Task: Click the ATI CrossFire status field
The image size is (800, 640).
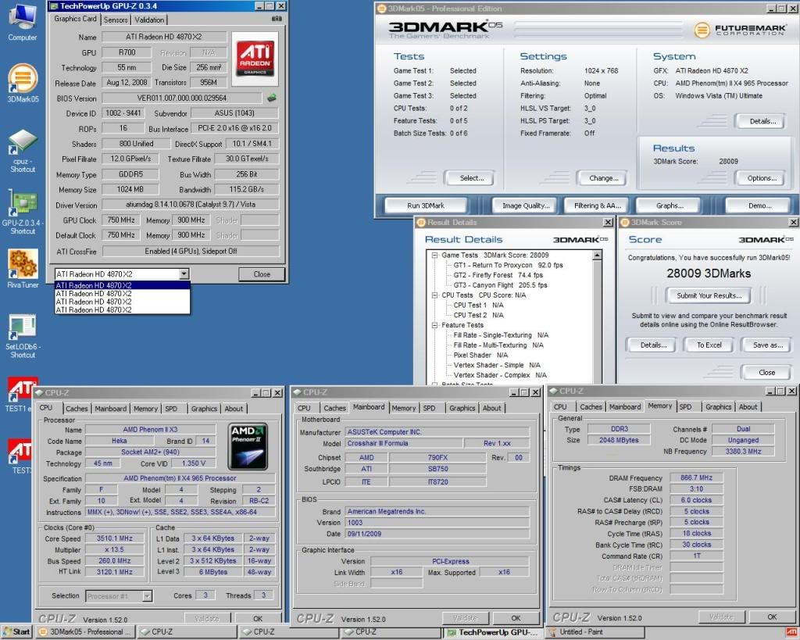Action: (191, 251)
